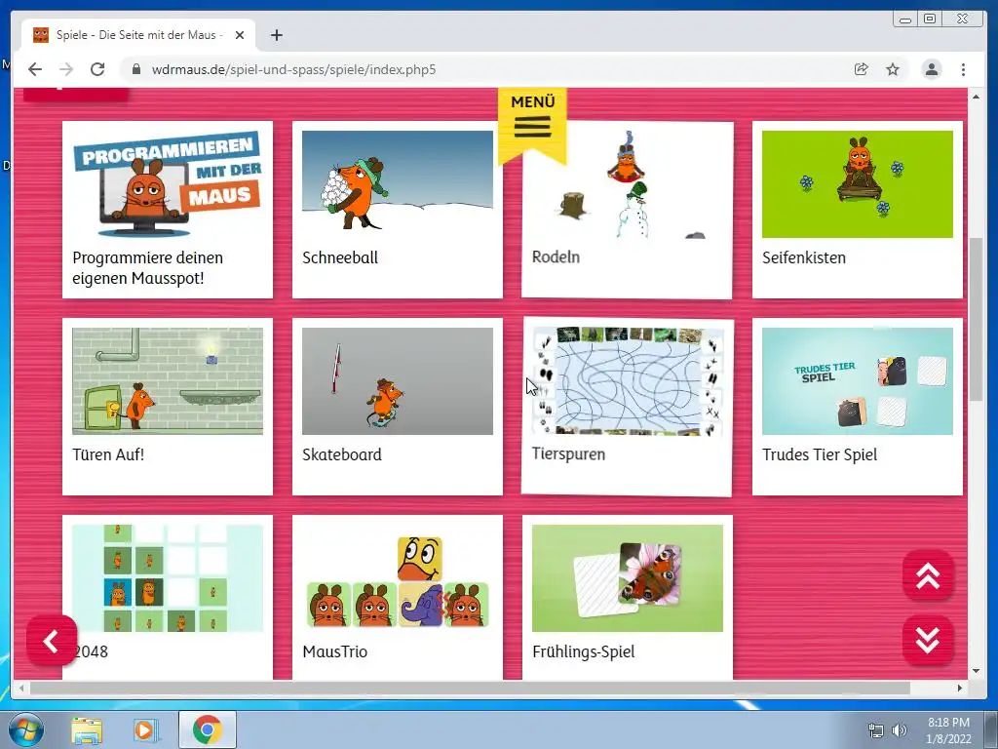Open the Chrome profile avatar icon

click(x=931, y=69)
